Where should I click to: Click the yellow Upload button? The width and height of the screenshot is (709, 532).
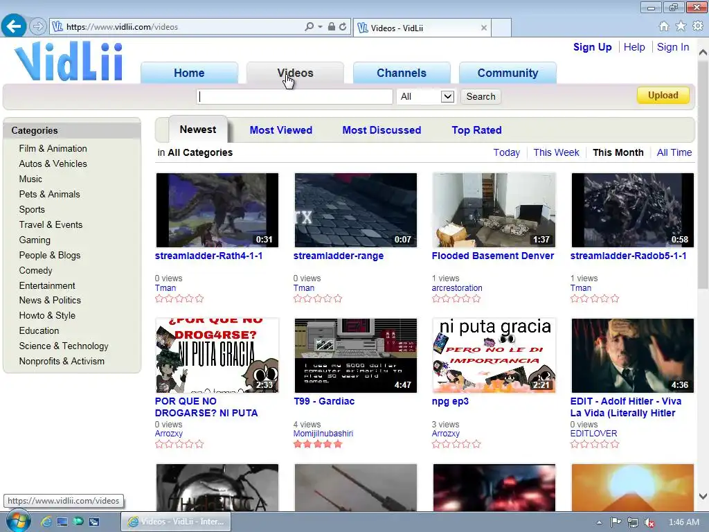663,96
